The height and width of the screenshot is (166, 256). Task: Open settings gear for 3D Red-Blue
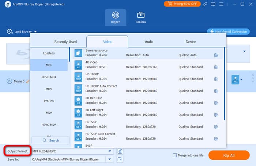(x=216, y=103)
